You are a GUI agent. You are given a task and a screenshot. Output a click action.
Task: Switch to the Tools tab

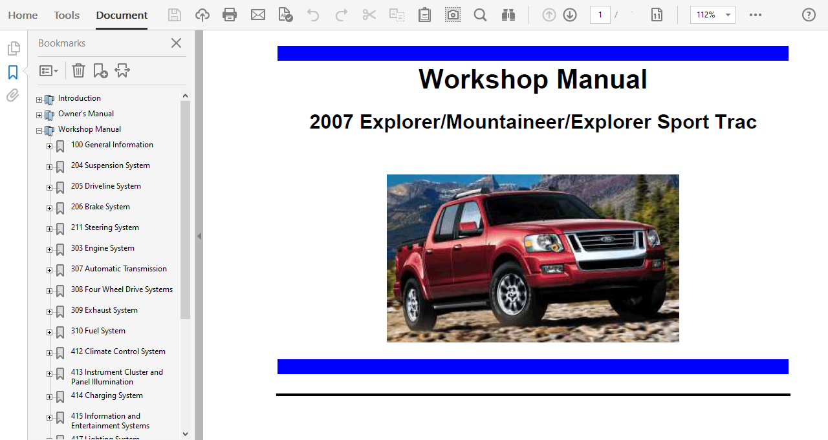(x=67, y=15)
